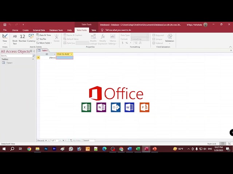This screenshot has width=233, height=174.
Task: Collapse the Tables group
Action: coord(33,59)
